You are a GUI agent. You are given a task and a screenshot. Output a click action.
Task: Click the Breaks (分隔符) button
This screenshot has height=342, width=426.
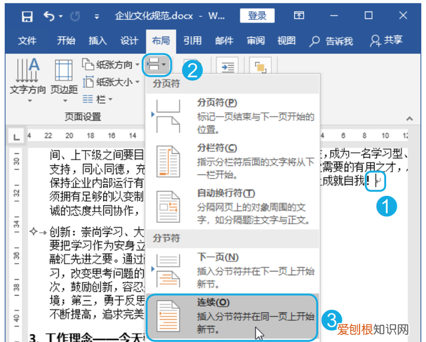coord(157,65)
